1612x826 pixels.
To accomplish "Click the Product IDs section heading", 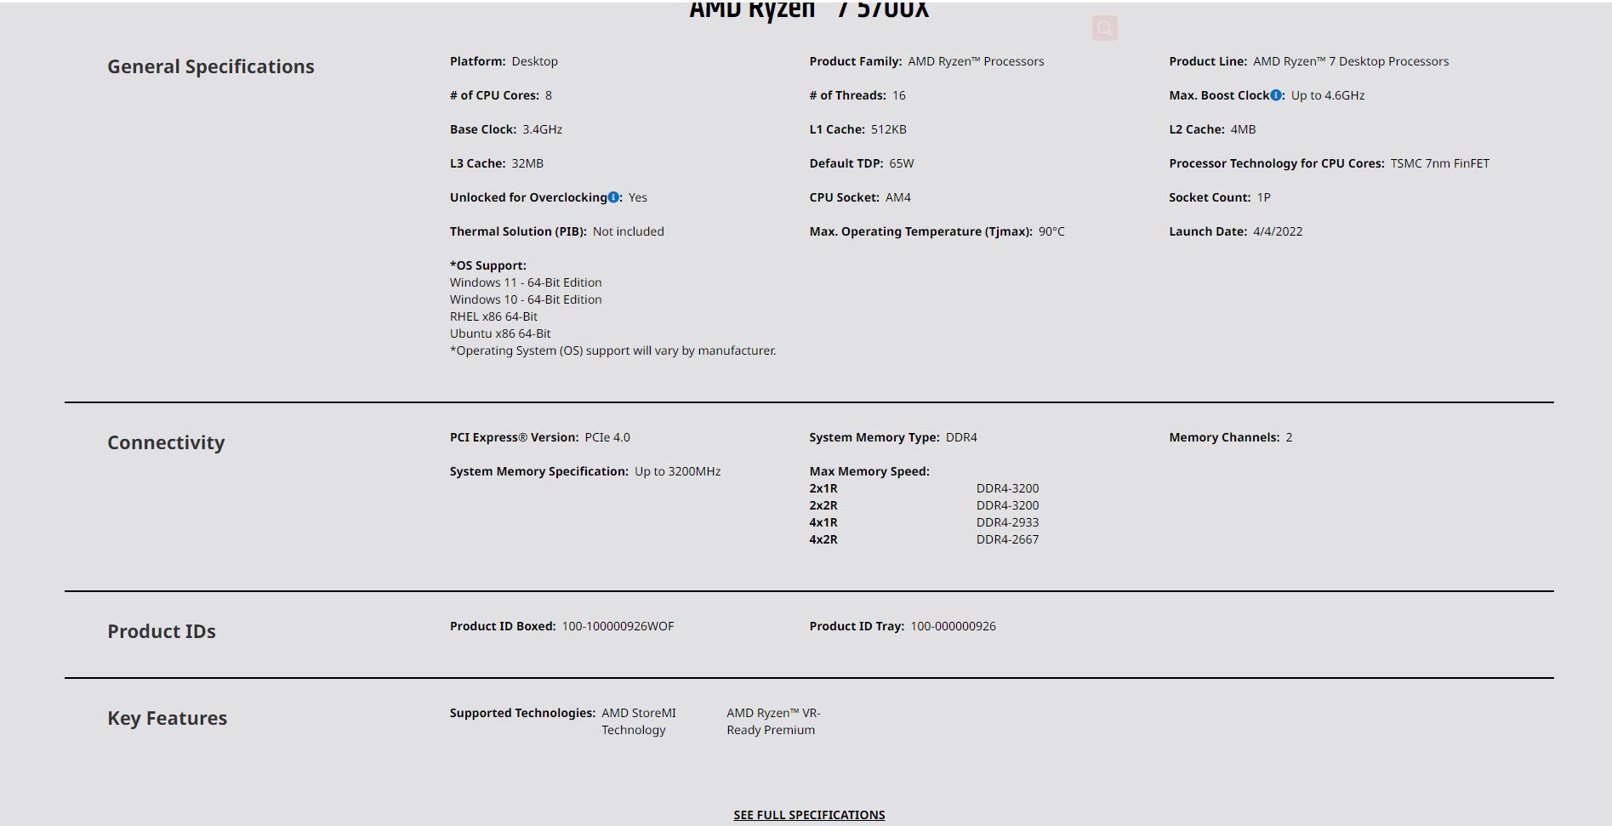I will tap(161, 631).
